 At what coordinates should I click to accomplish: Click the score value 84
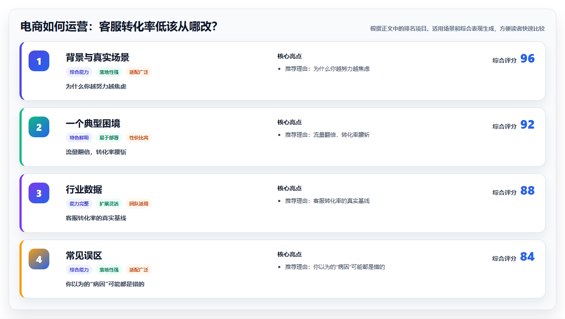(x=527, y=257)
